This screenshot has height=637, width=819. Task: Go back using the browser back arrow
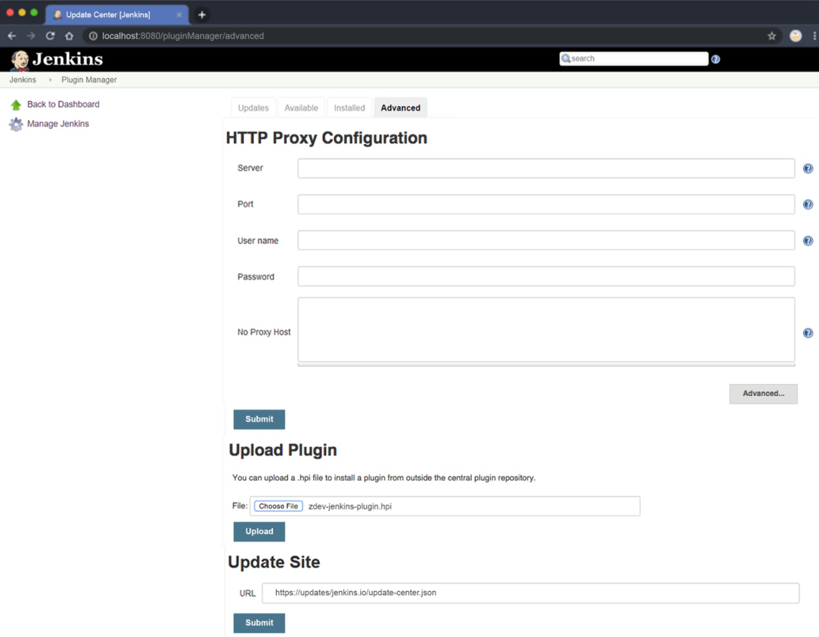point(11,36)
